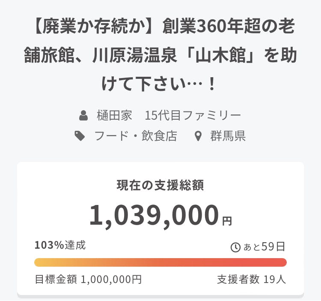Screen dimensions: 321x301
Task: Select the 群馬県 prefecture link
Action: (228, 136)
